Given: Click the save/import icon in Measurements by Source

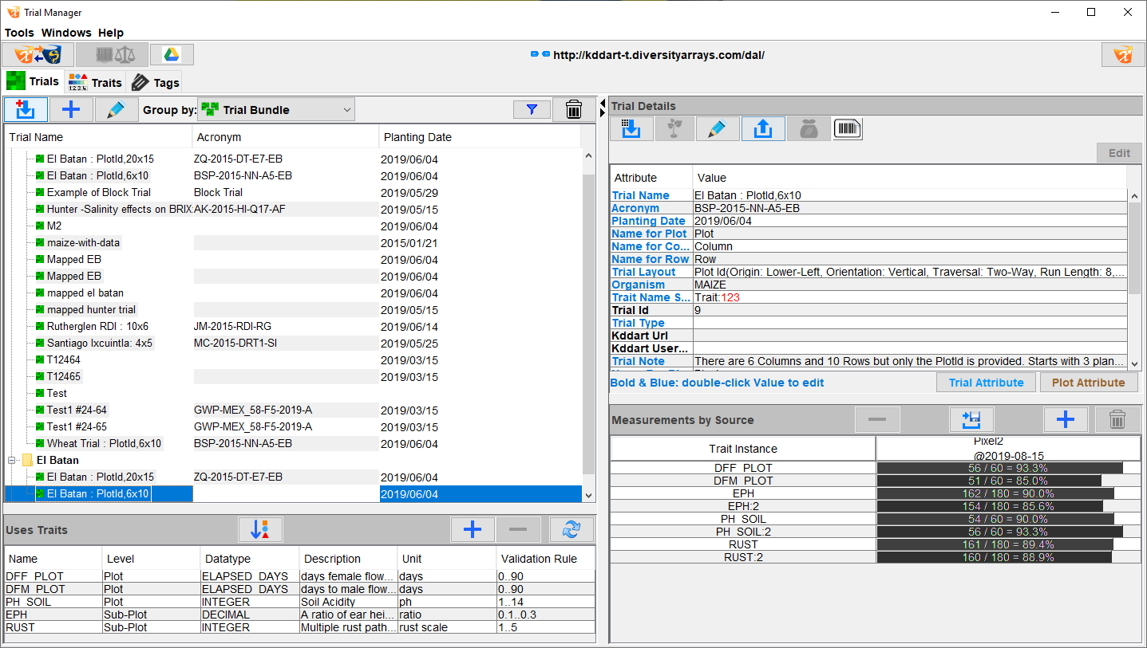Looking at the screenshot, I should [x=971, y=419].
